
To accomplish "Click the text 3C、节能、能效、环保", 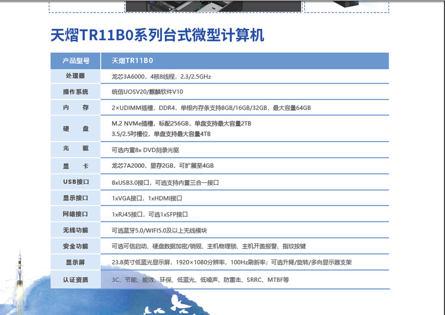I will click(x=142, y=280).
